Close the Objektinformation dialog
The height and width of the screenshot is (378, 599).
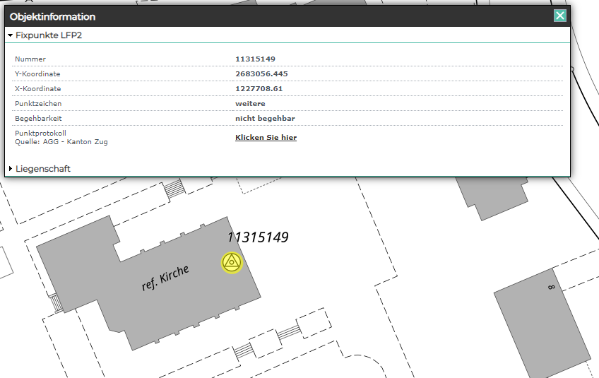tap(560, 16)
